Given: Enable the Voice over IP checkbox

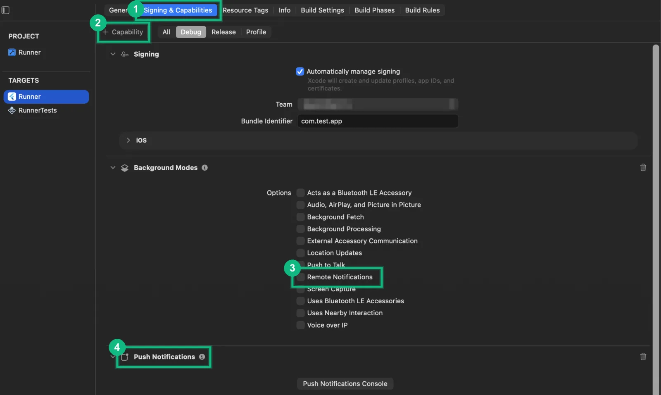Looking at the screenshot, I should tap(301, 325).
